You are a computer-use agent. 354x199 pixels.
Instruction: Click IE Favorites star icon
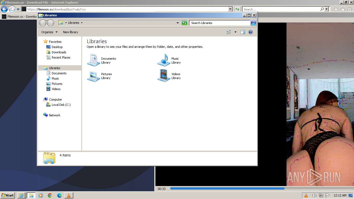pyautogui.click(x=343, y=10)
